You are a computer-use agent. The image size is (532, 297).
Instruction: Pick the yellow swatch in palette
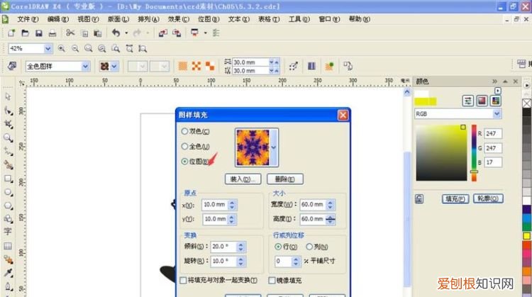[526, 235]
